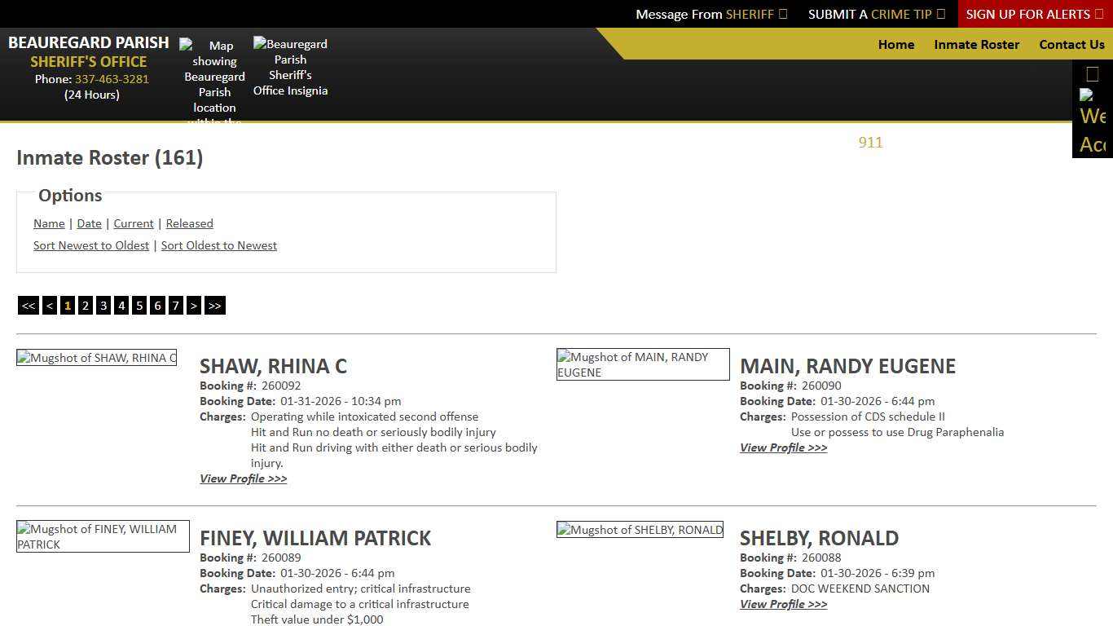Sort the roster by Date

tap(89, 223)
